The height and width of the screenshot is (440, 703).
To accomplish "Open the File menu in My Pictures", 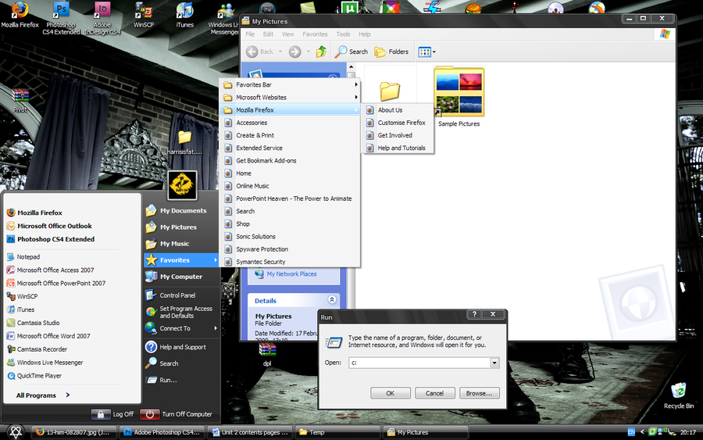I will (250, 34).
